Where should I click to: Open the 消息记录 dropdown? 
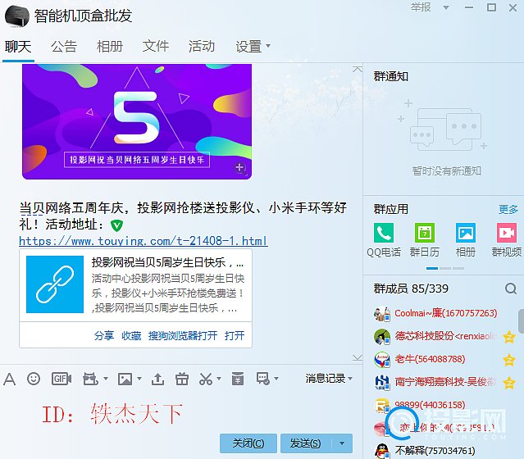(x=329, y=379)
